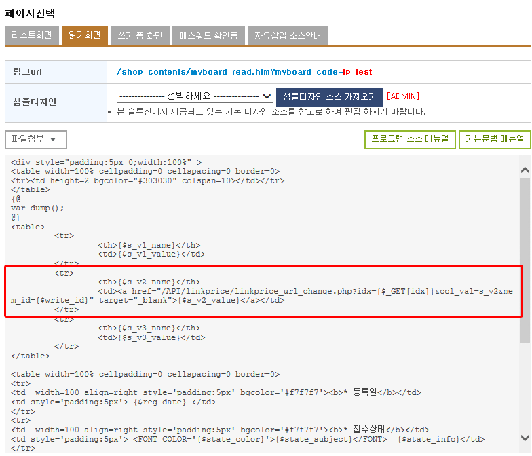Click the dropdown chevron of sample design select
The height and width of the screenshot is (456, 532).
(x=267, y=96)
